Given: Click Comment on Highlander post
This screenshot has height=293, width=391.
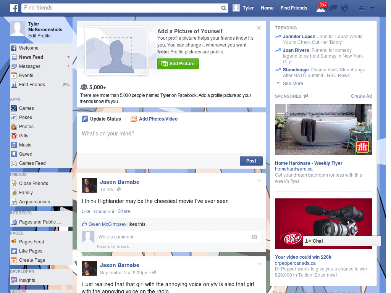Looking at the screenshot, I should pos(104,211).
